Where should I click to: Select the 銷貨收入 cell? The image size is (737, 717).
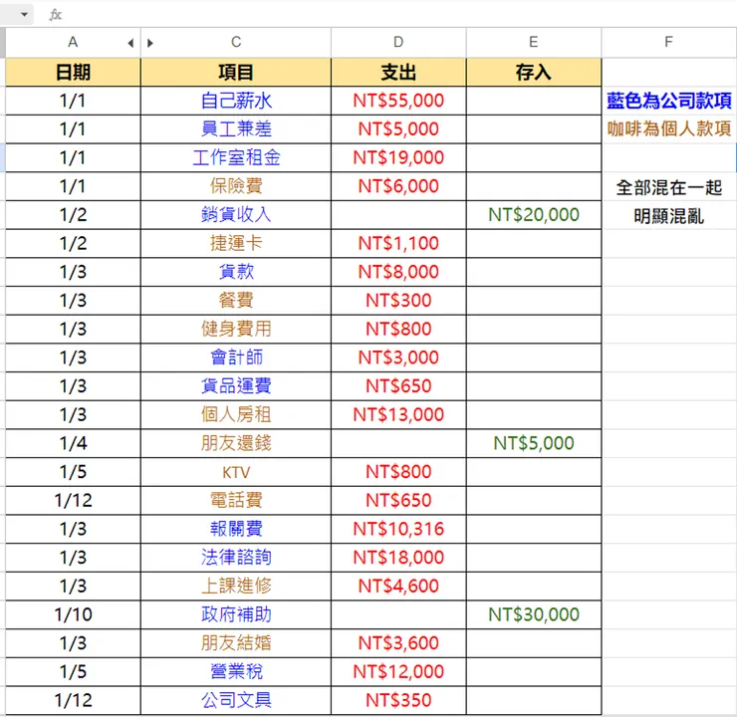[x=236, y=215]
